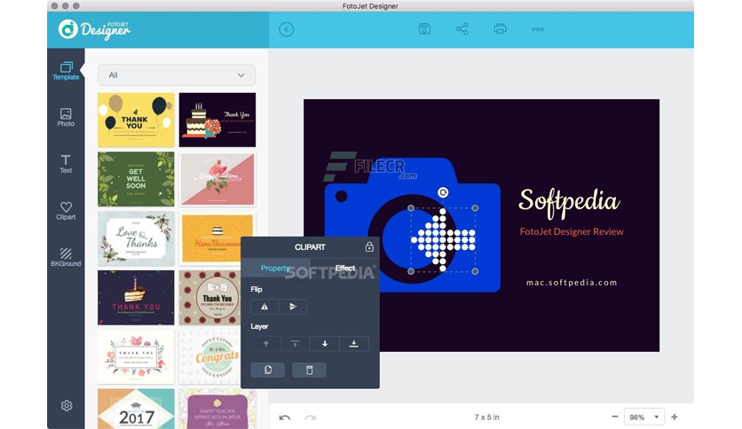This screenshot has width=742, height=429.
Task: Open the Template sidebar section
Action: pyautogui.click(x=66, y=71)
